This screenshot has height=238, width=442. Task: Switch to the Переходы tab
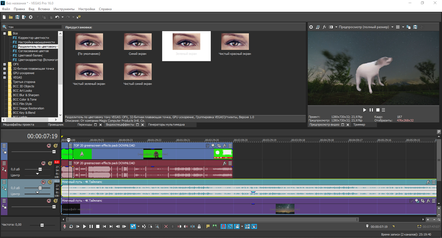[x=85, y=125]
